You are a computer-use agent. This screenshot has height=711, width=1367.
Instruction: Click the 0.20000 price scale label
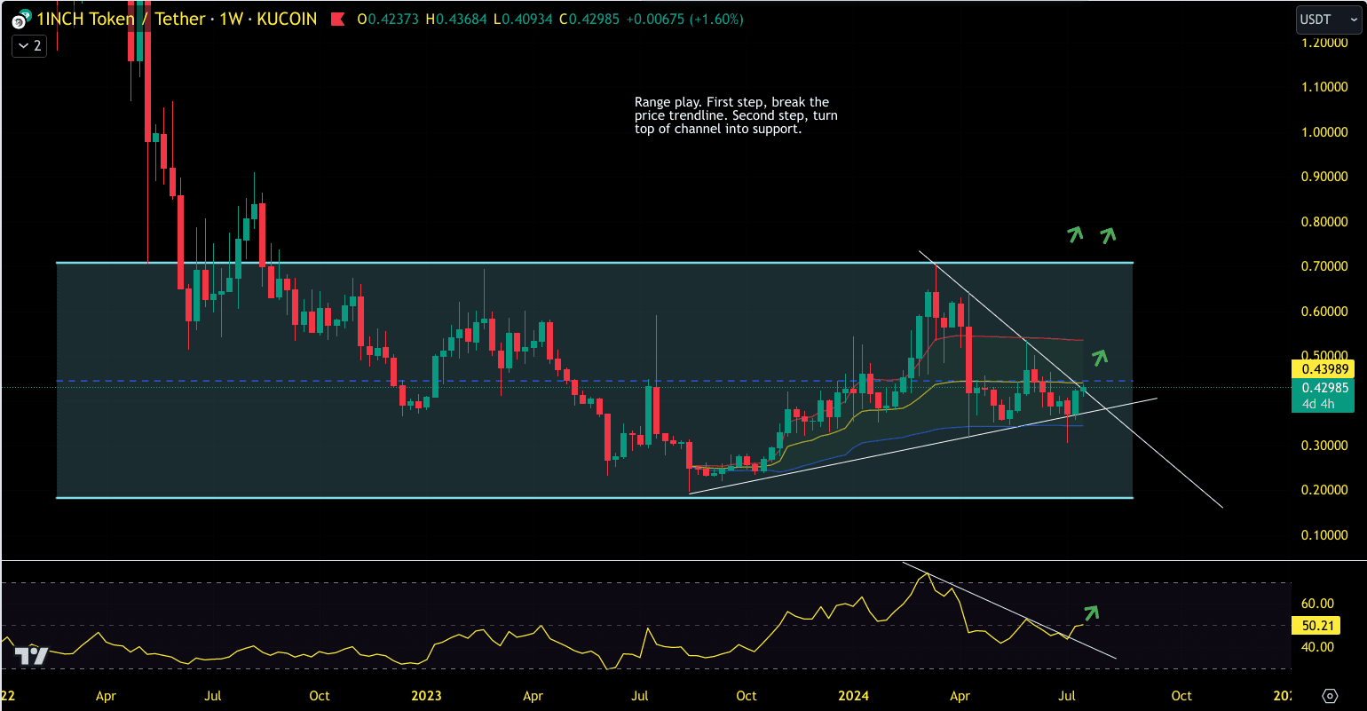(1325, 490)
